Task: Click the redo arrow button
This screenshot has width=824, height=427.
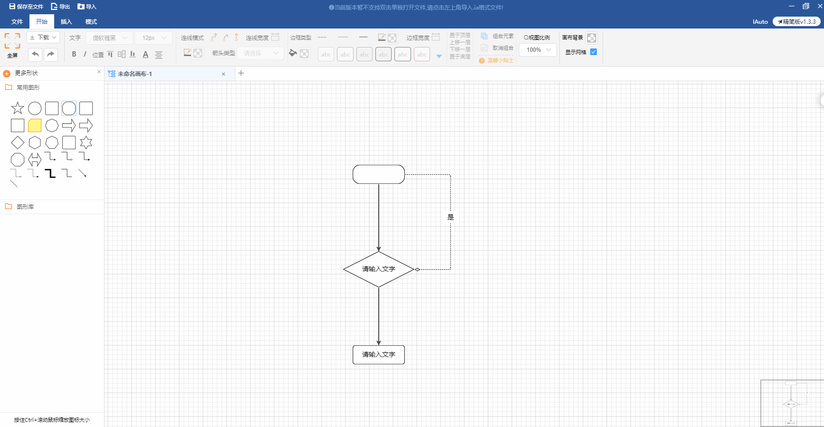Action: pyautogui.click(x=51, y=55)
